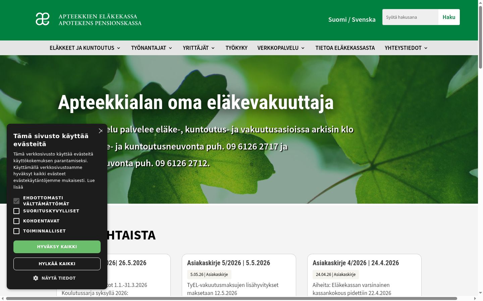This screenshot has height=301, width=483.
Task: Tick the Toiminnalliset cookies checkbox
Action: 16,231
